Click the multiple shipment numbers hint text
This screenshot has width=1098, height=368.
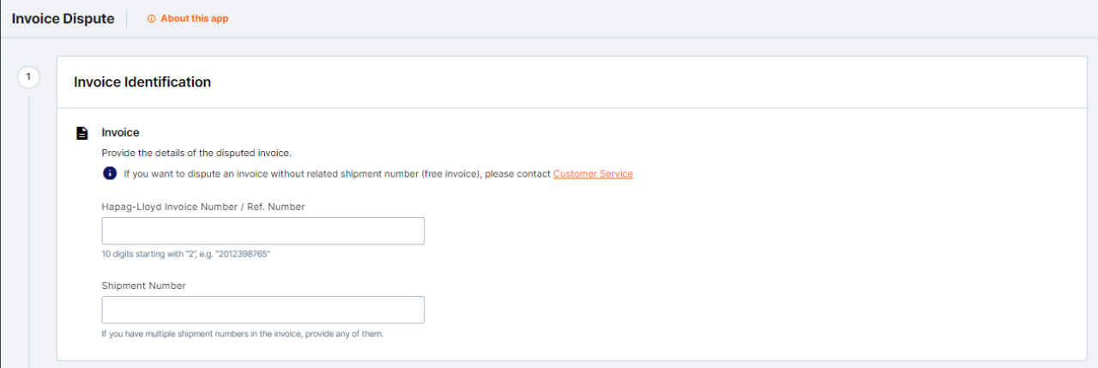click(x=242, y=334)
